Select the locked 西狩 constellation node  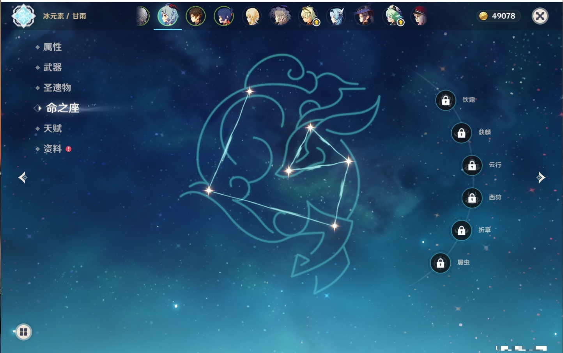click(x=472, y=198)
